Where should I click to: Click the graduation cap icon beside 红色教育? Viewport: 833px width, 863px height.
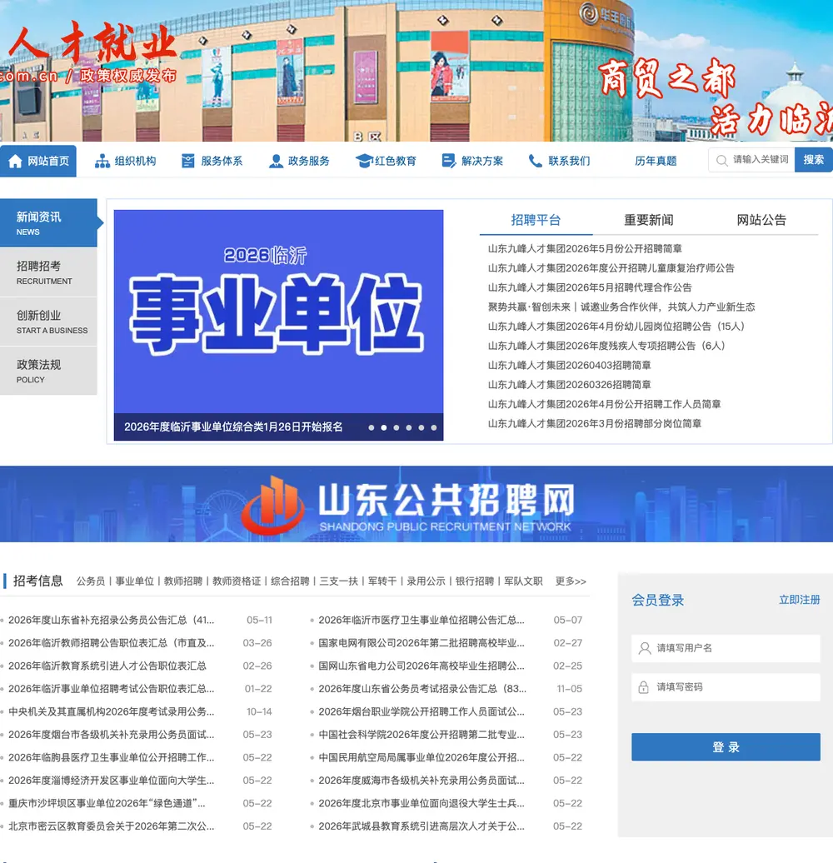364,161
